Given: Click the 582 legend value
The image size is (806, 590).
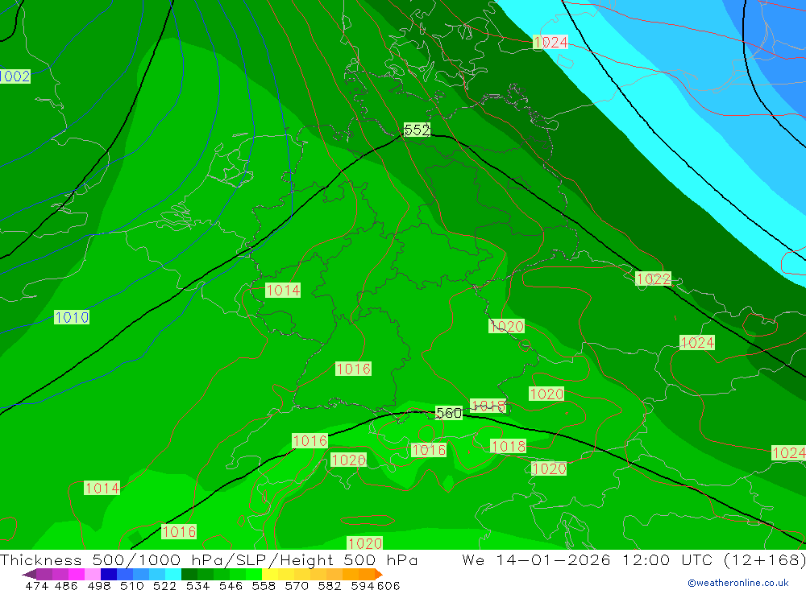Looking at the screenshot, I should pos(330,586).
